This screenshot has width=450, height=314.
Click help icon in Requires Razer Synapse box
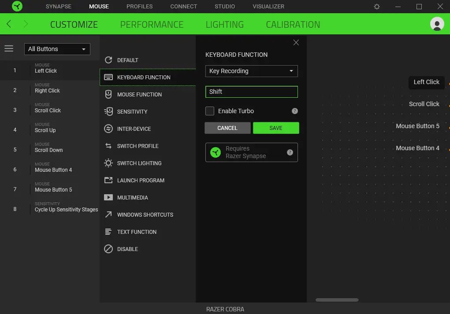290,152
